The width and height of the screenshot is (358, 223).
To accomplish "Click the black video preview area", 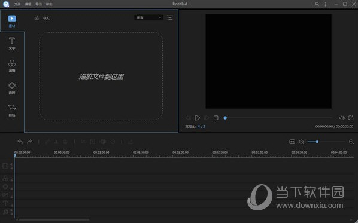I will click(x=268, y=62).
